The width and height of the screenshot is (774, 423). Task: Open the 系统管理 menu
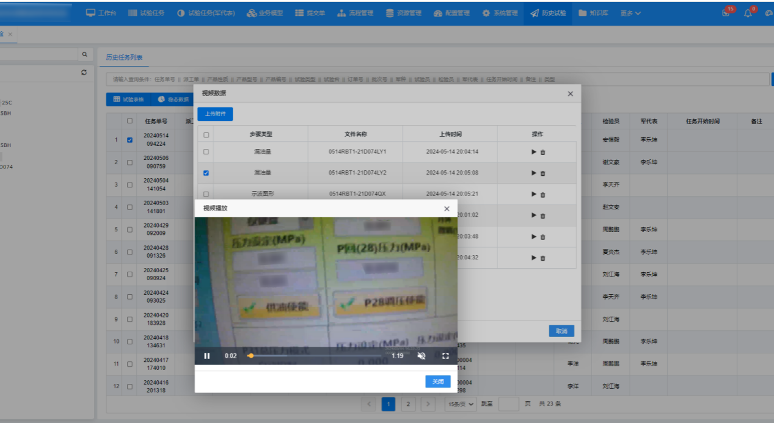500,13
